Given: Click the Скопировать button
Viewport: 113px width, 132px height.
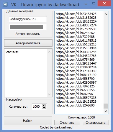Looking at the screenshot, I should click(96, 123).
